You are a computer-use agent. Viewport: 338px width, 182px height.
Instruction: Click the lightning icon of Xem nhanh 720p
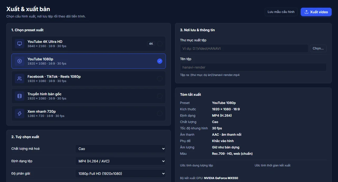20,113
